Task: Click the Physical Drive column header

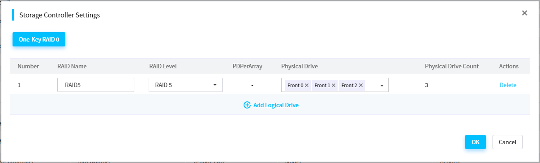Action: [300, 66]
